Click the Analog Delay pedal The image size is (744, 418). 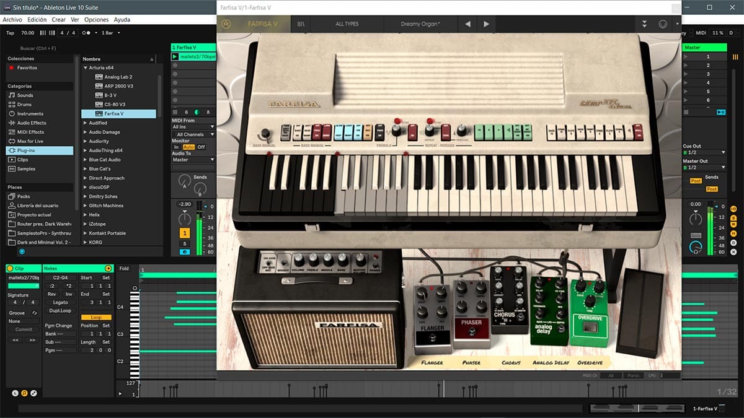(x=549, y=310)
